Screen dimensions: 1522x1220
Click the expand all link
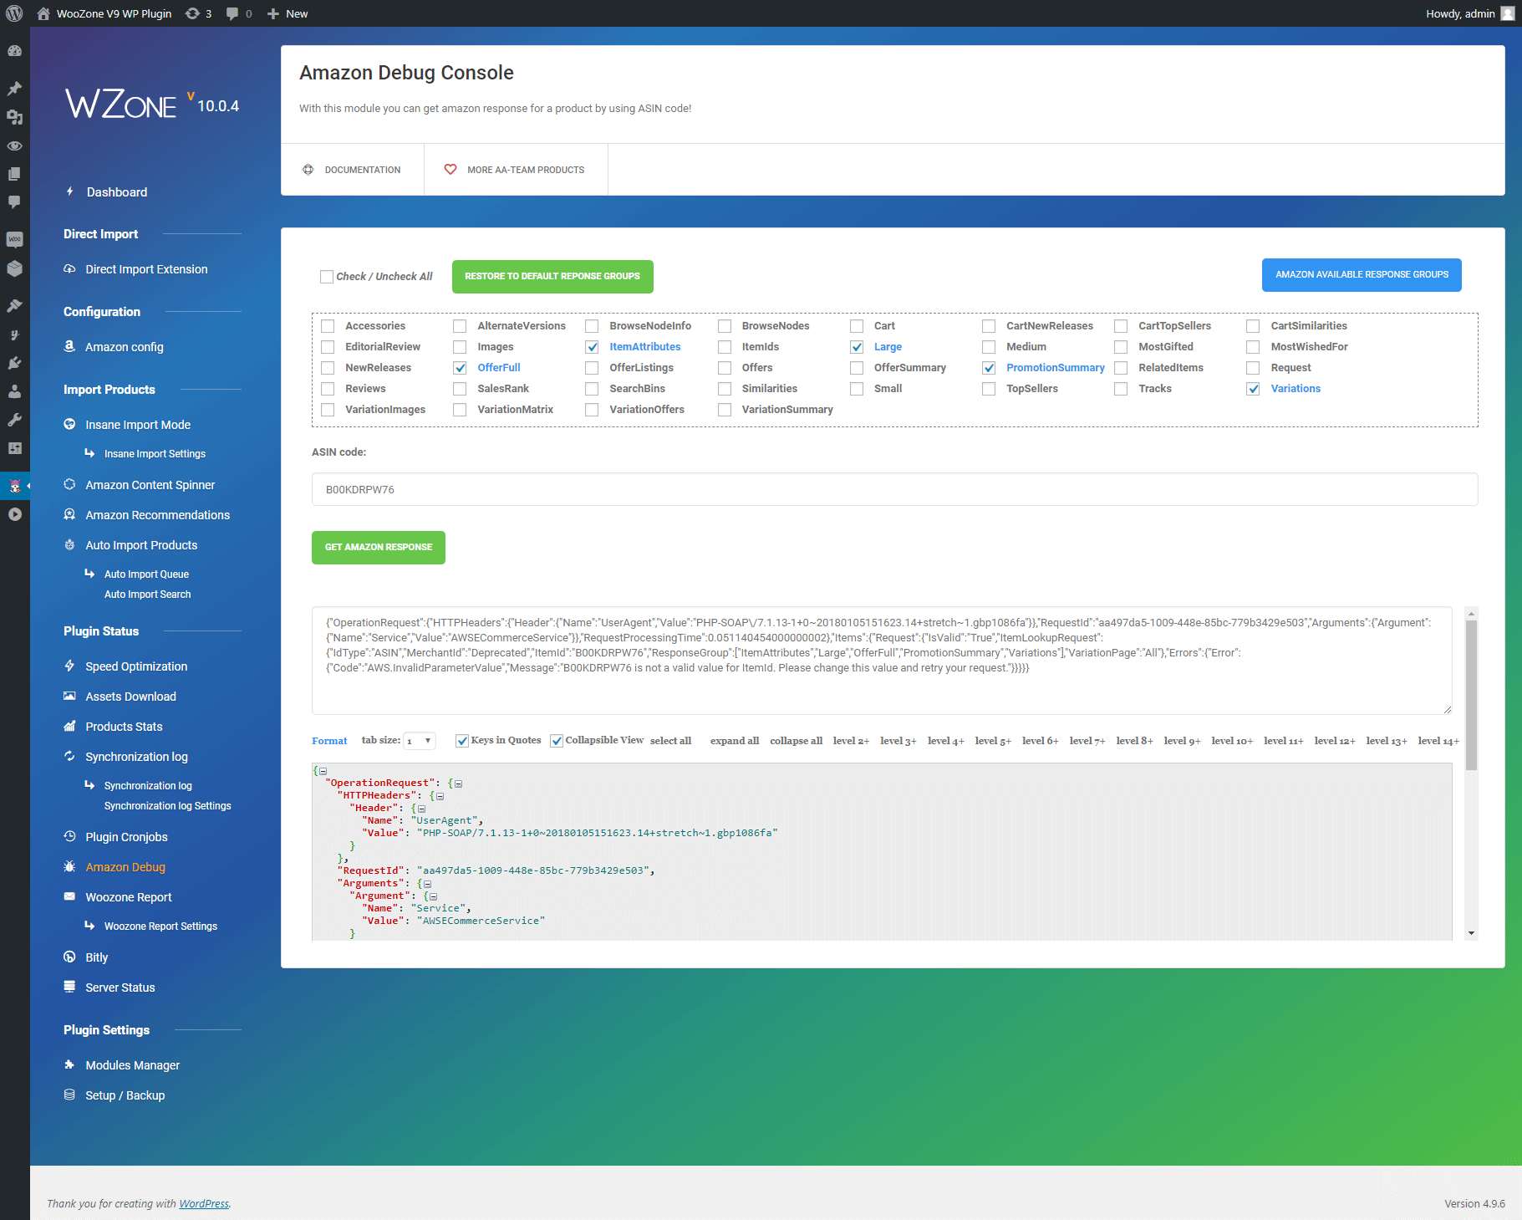735,741
